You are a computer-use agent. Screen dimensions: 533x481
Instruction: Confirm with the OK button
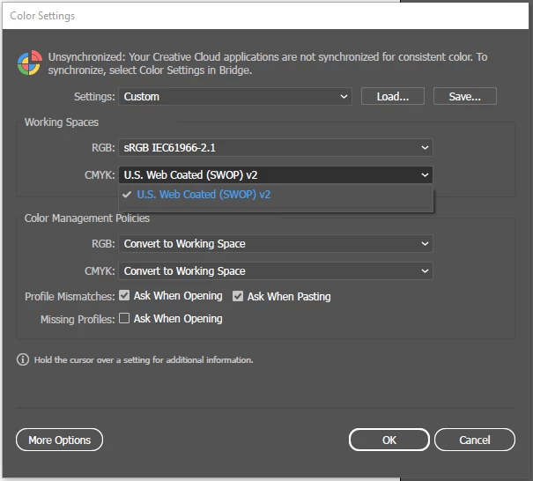tap(389, 440)
